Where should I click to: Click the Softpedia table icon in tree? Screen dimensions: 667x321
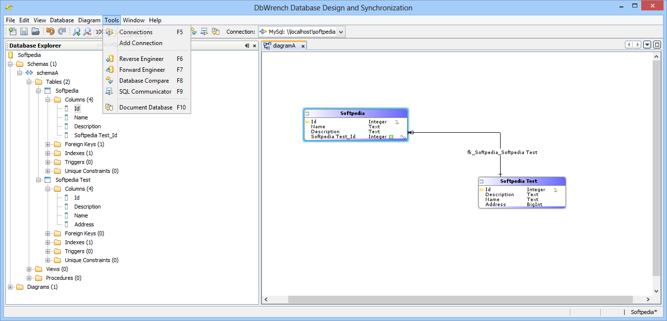tap(48, 91)
